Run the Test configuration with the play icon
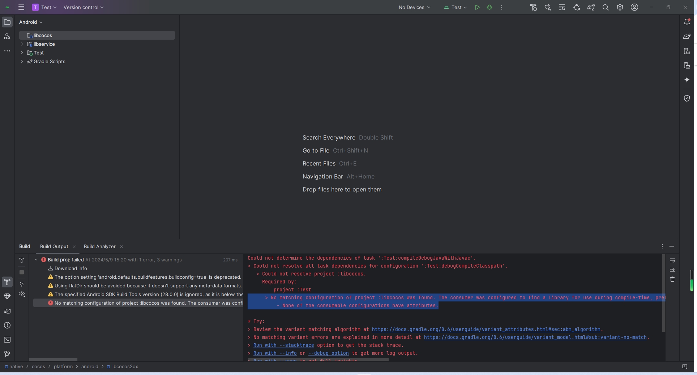 click(477, 7)
